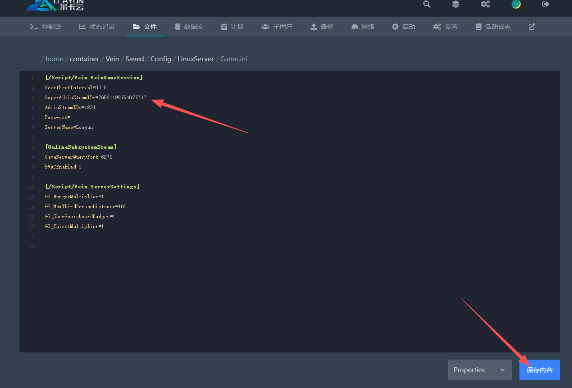Screen dimensions: 572x388
Task: Open the 数据库 database tab
Action: [x=189, y=27]
